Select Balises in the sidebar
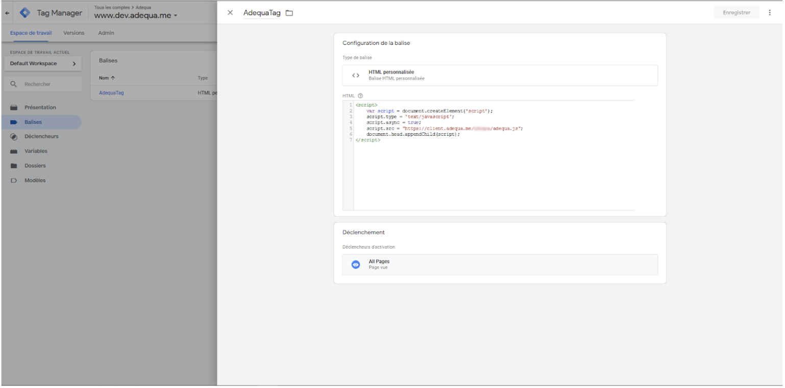 tap(41, 122)
